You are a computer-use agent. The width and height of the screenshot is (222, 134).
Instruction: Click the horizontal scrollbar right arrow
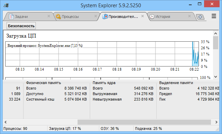(216, 122)
